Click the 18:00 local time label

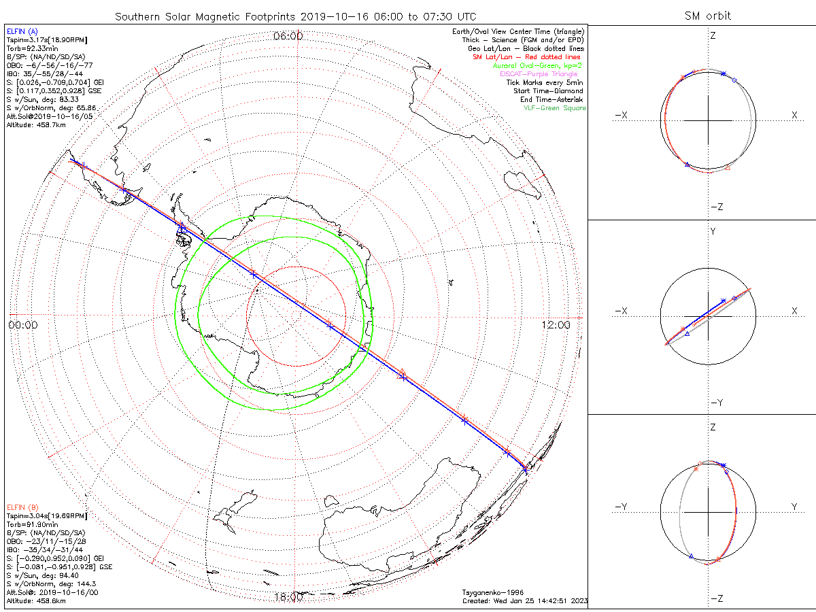pyautogui.click(x=288, y=597)
